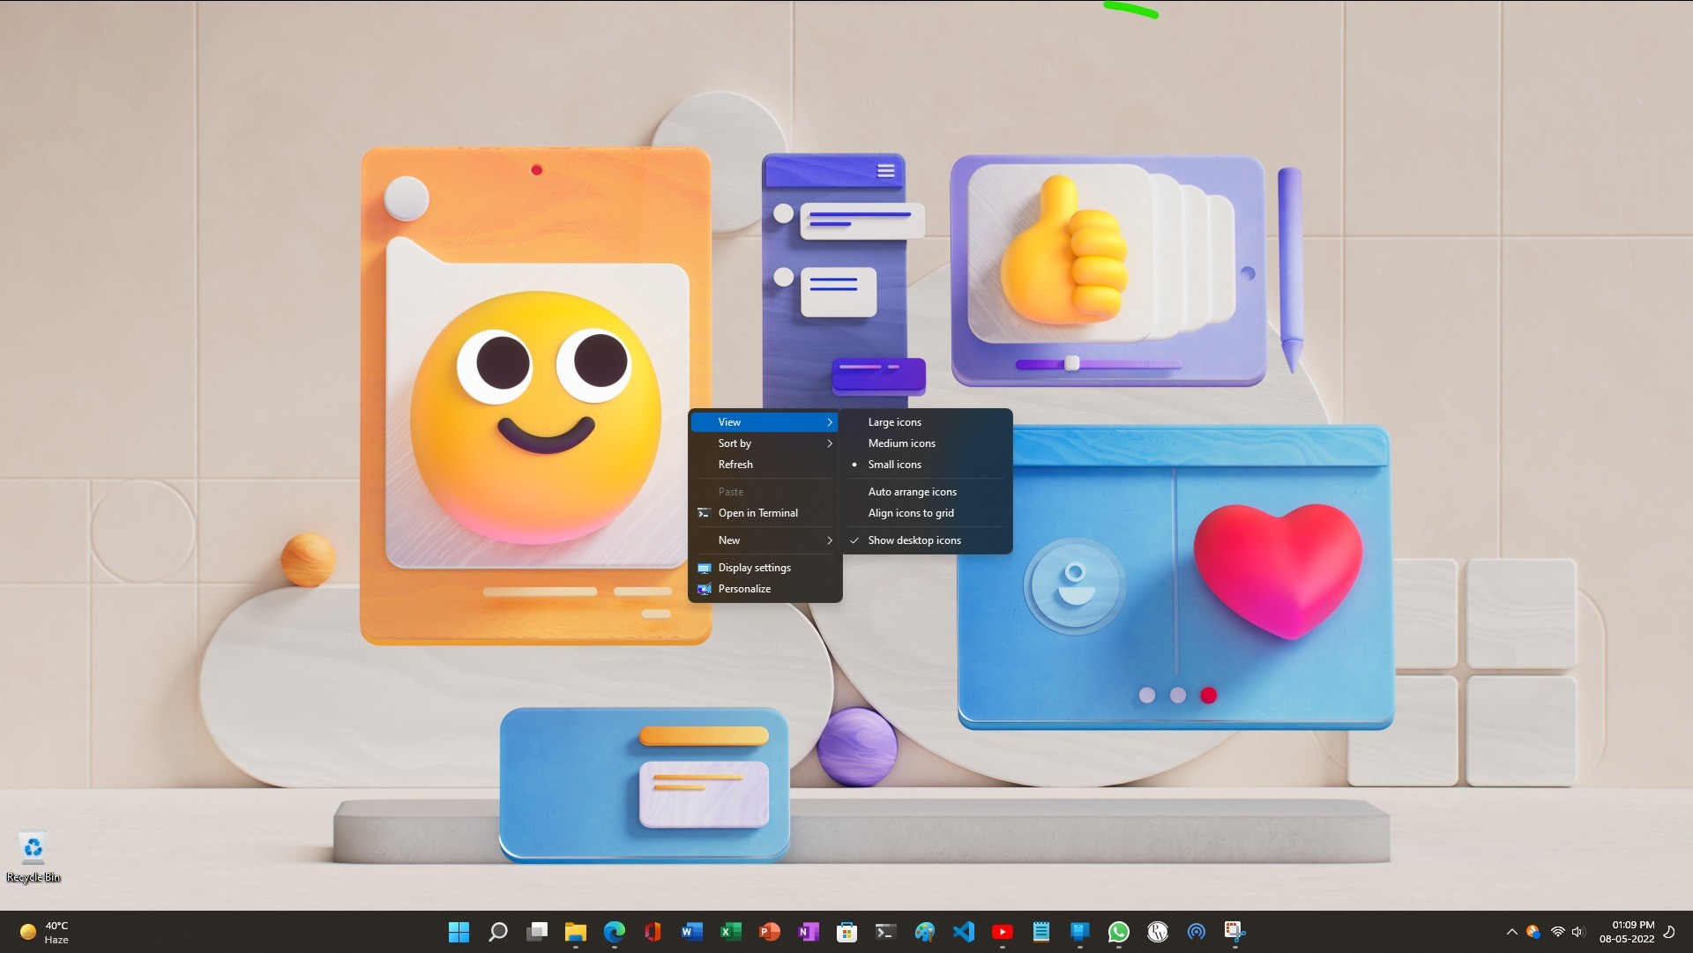Click the arrow beside New
This screenshot has height=953, width=1693.
[829, 540]
